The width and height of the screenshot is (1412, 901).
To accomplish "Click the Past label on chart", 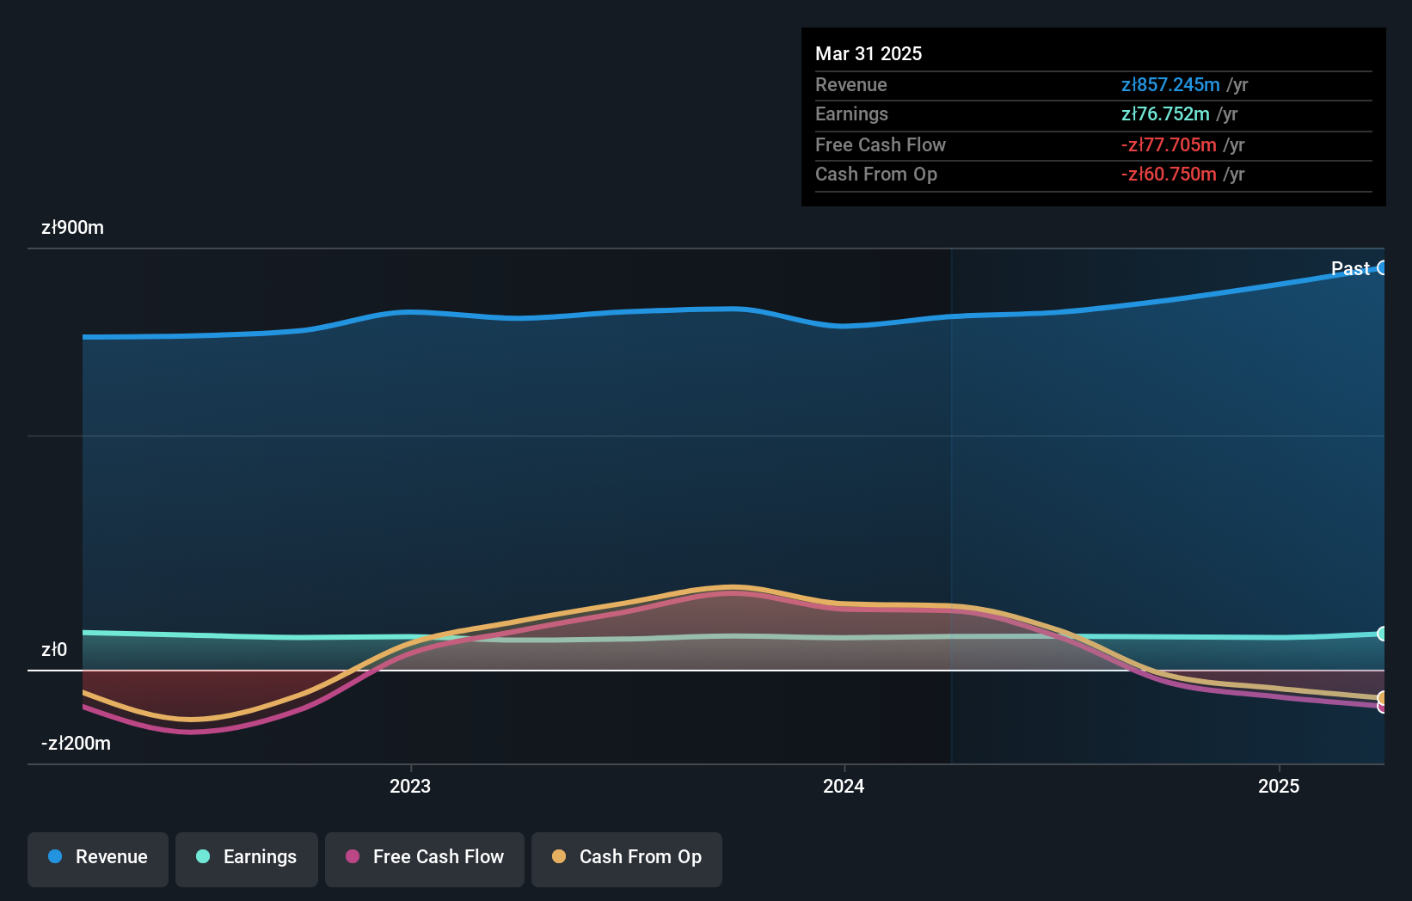I will coord(1350,268).
